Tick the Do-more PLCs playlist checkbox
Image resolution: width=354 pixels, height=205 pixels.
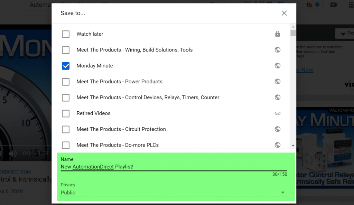(66, 145)
